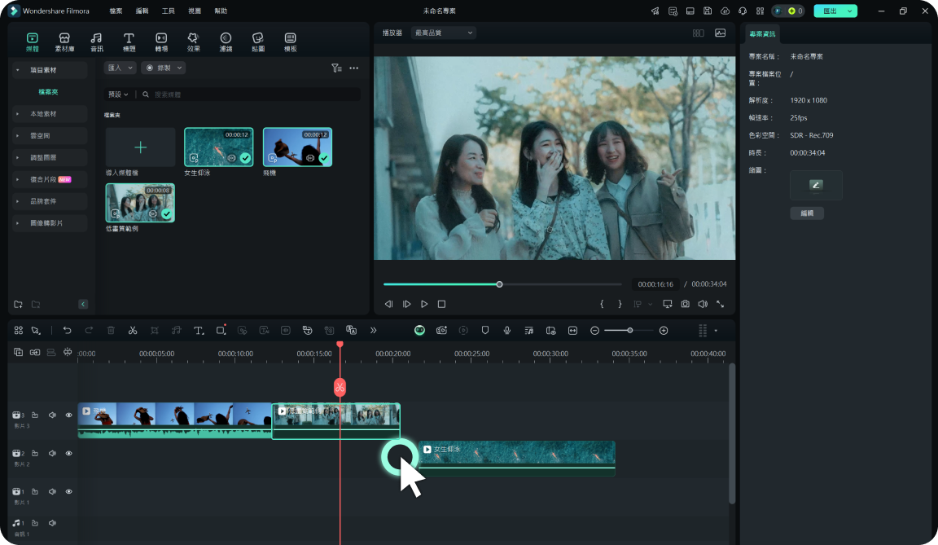Click the play button in the preview
This screenshot has height=545, width=938.
tap(424, 304)
